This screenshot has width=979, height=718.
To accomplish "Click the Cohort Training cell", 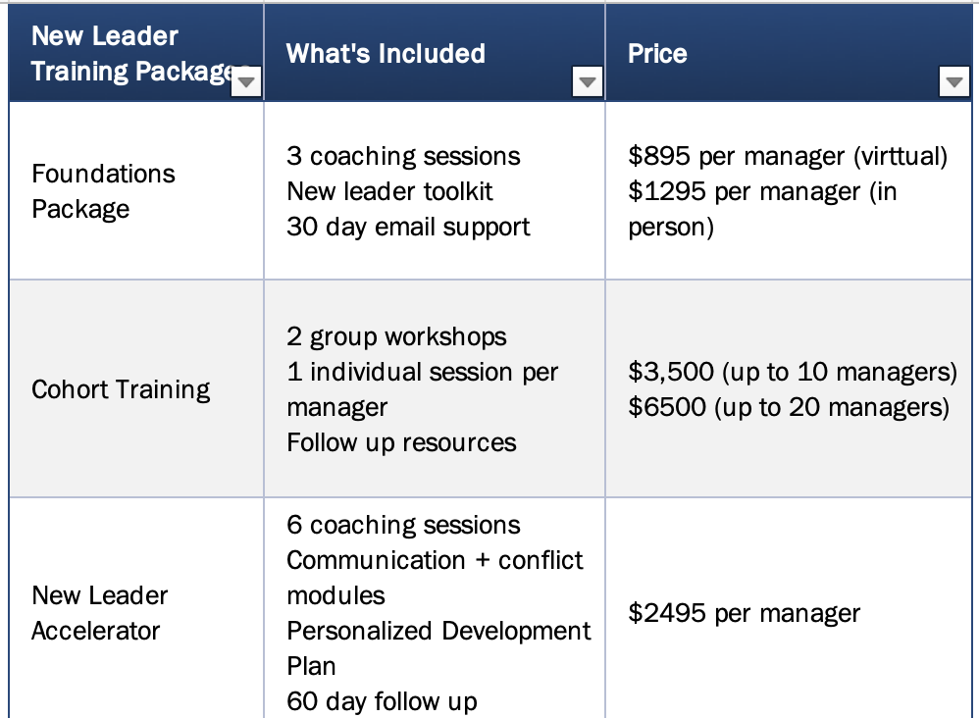I will point(136,389).
